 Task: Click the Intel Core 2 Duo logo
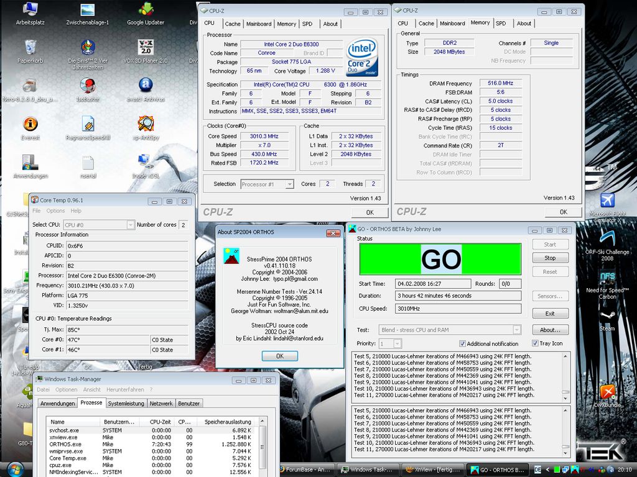pos(362,57)
